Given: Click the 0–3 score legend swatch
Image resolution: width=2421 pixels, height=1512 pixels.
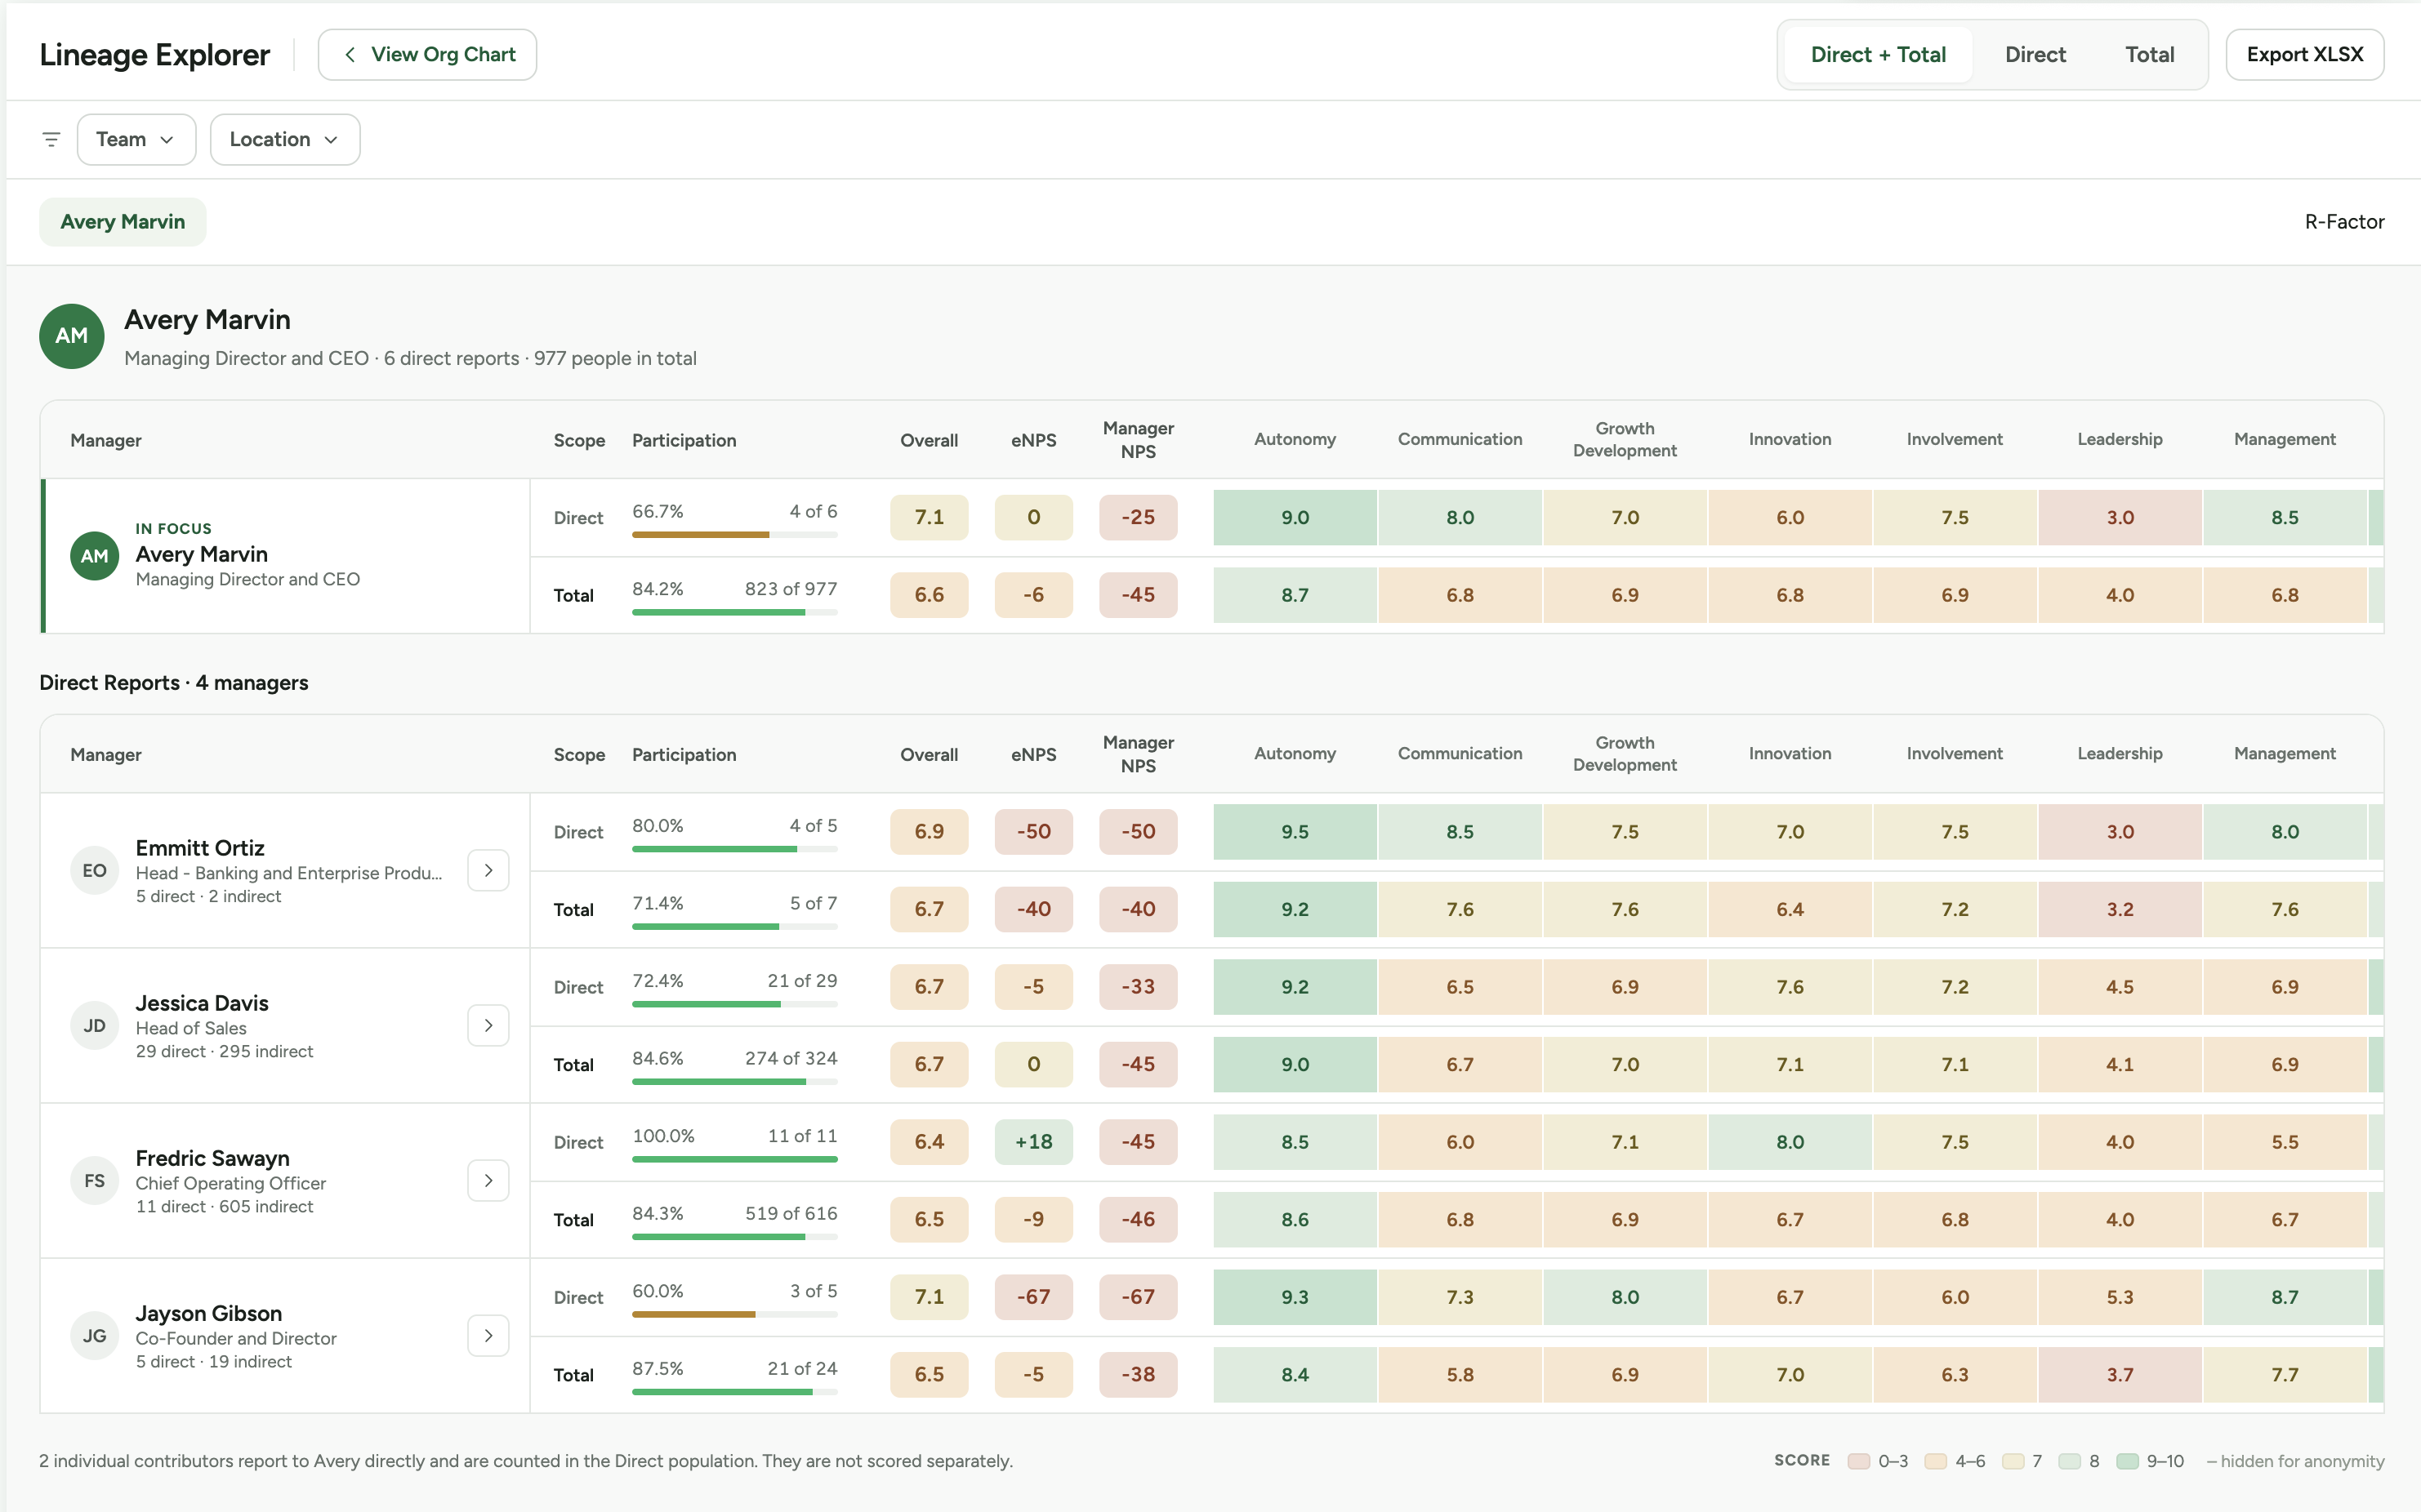Looking at the screenshot, I should [1859, 1461].
